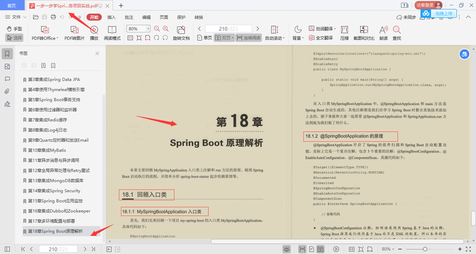Switch to the 编辑 edit tab
The image size is (476, 254).
pos(146,17)
